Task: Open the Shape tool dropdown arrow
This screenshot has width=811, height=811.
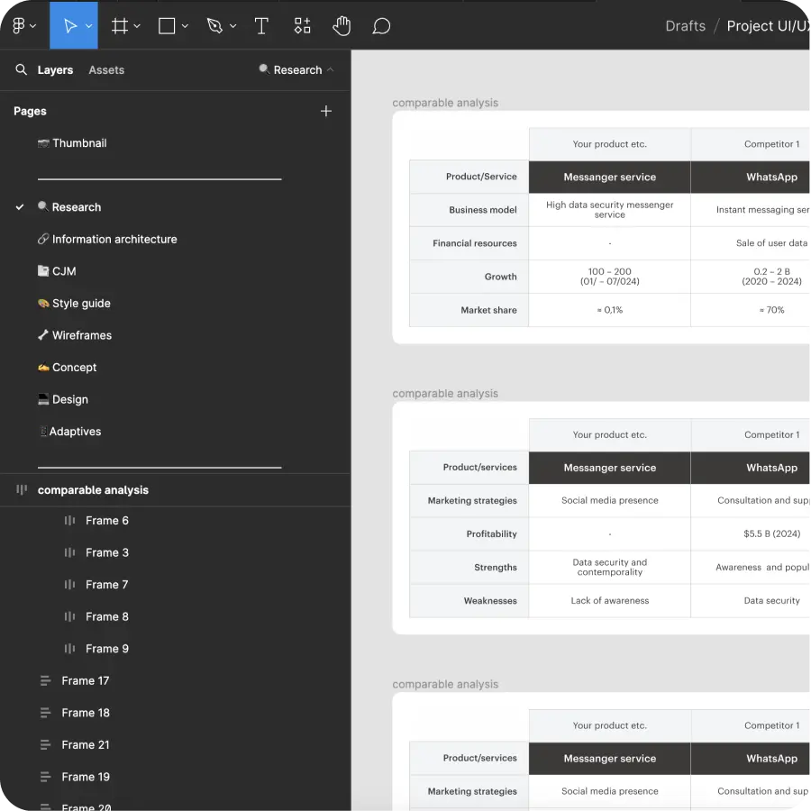Action: [x=183, y=25]
